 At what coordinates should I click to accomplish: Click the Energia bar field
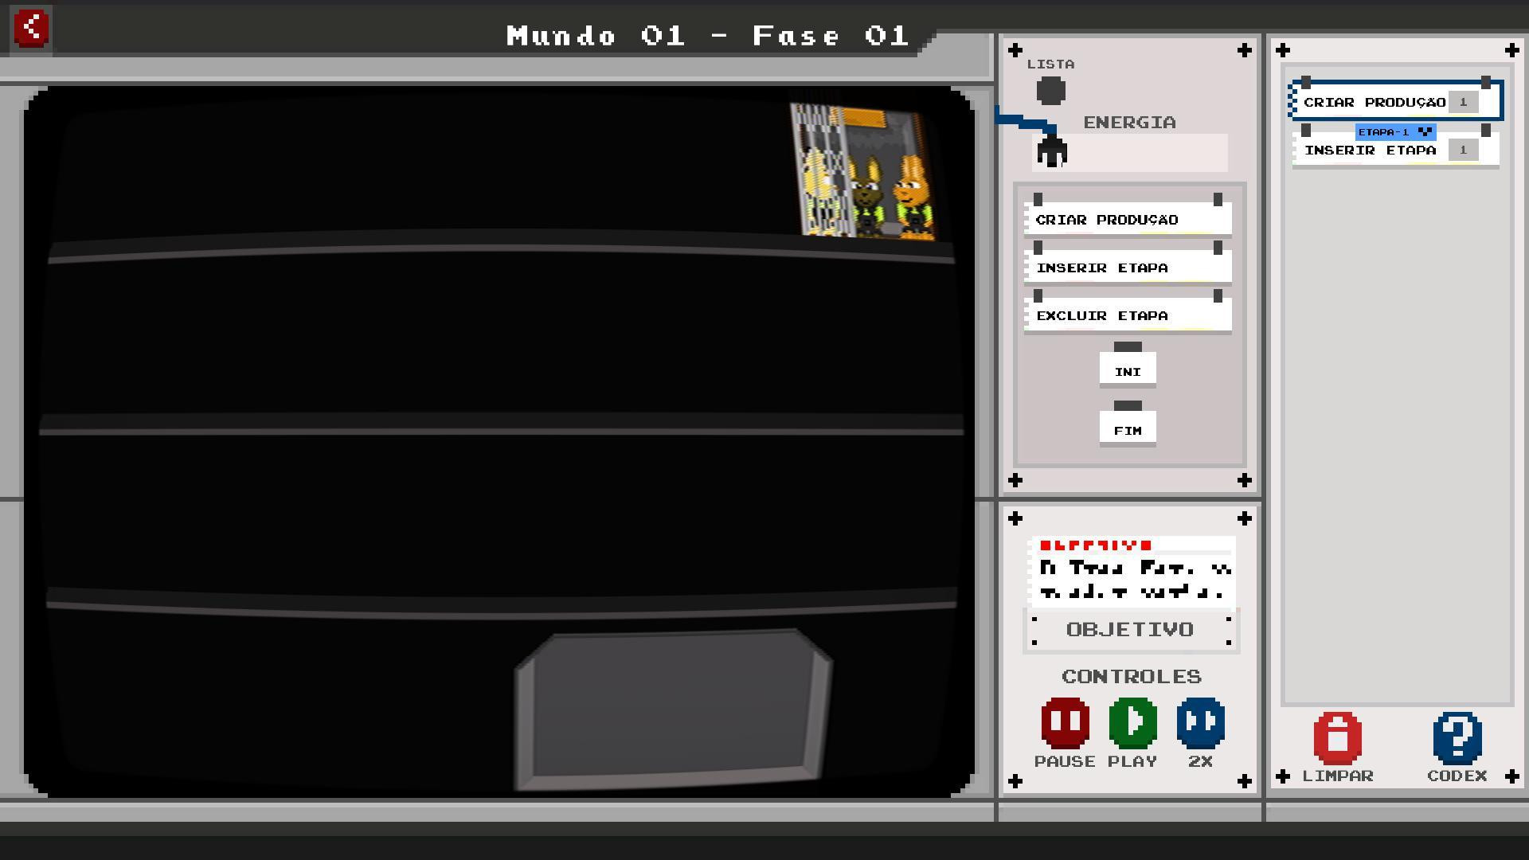click(1129, 152)
